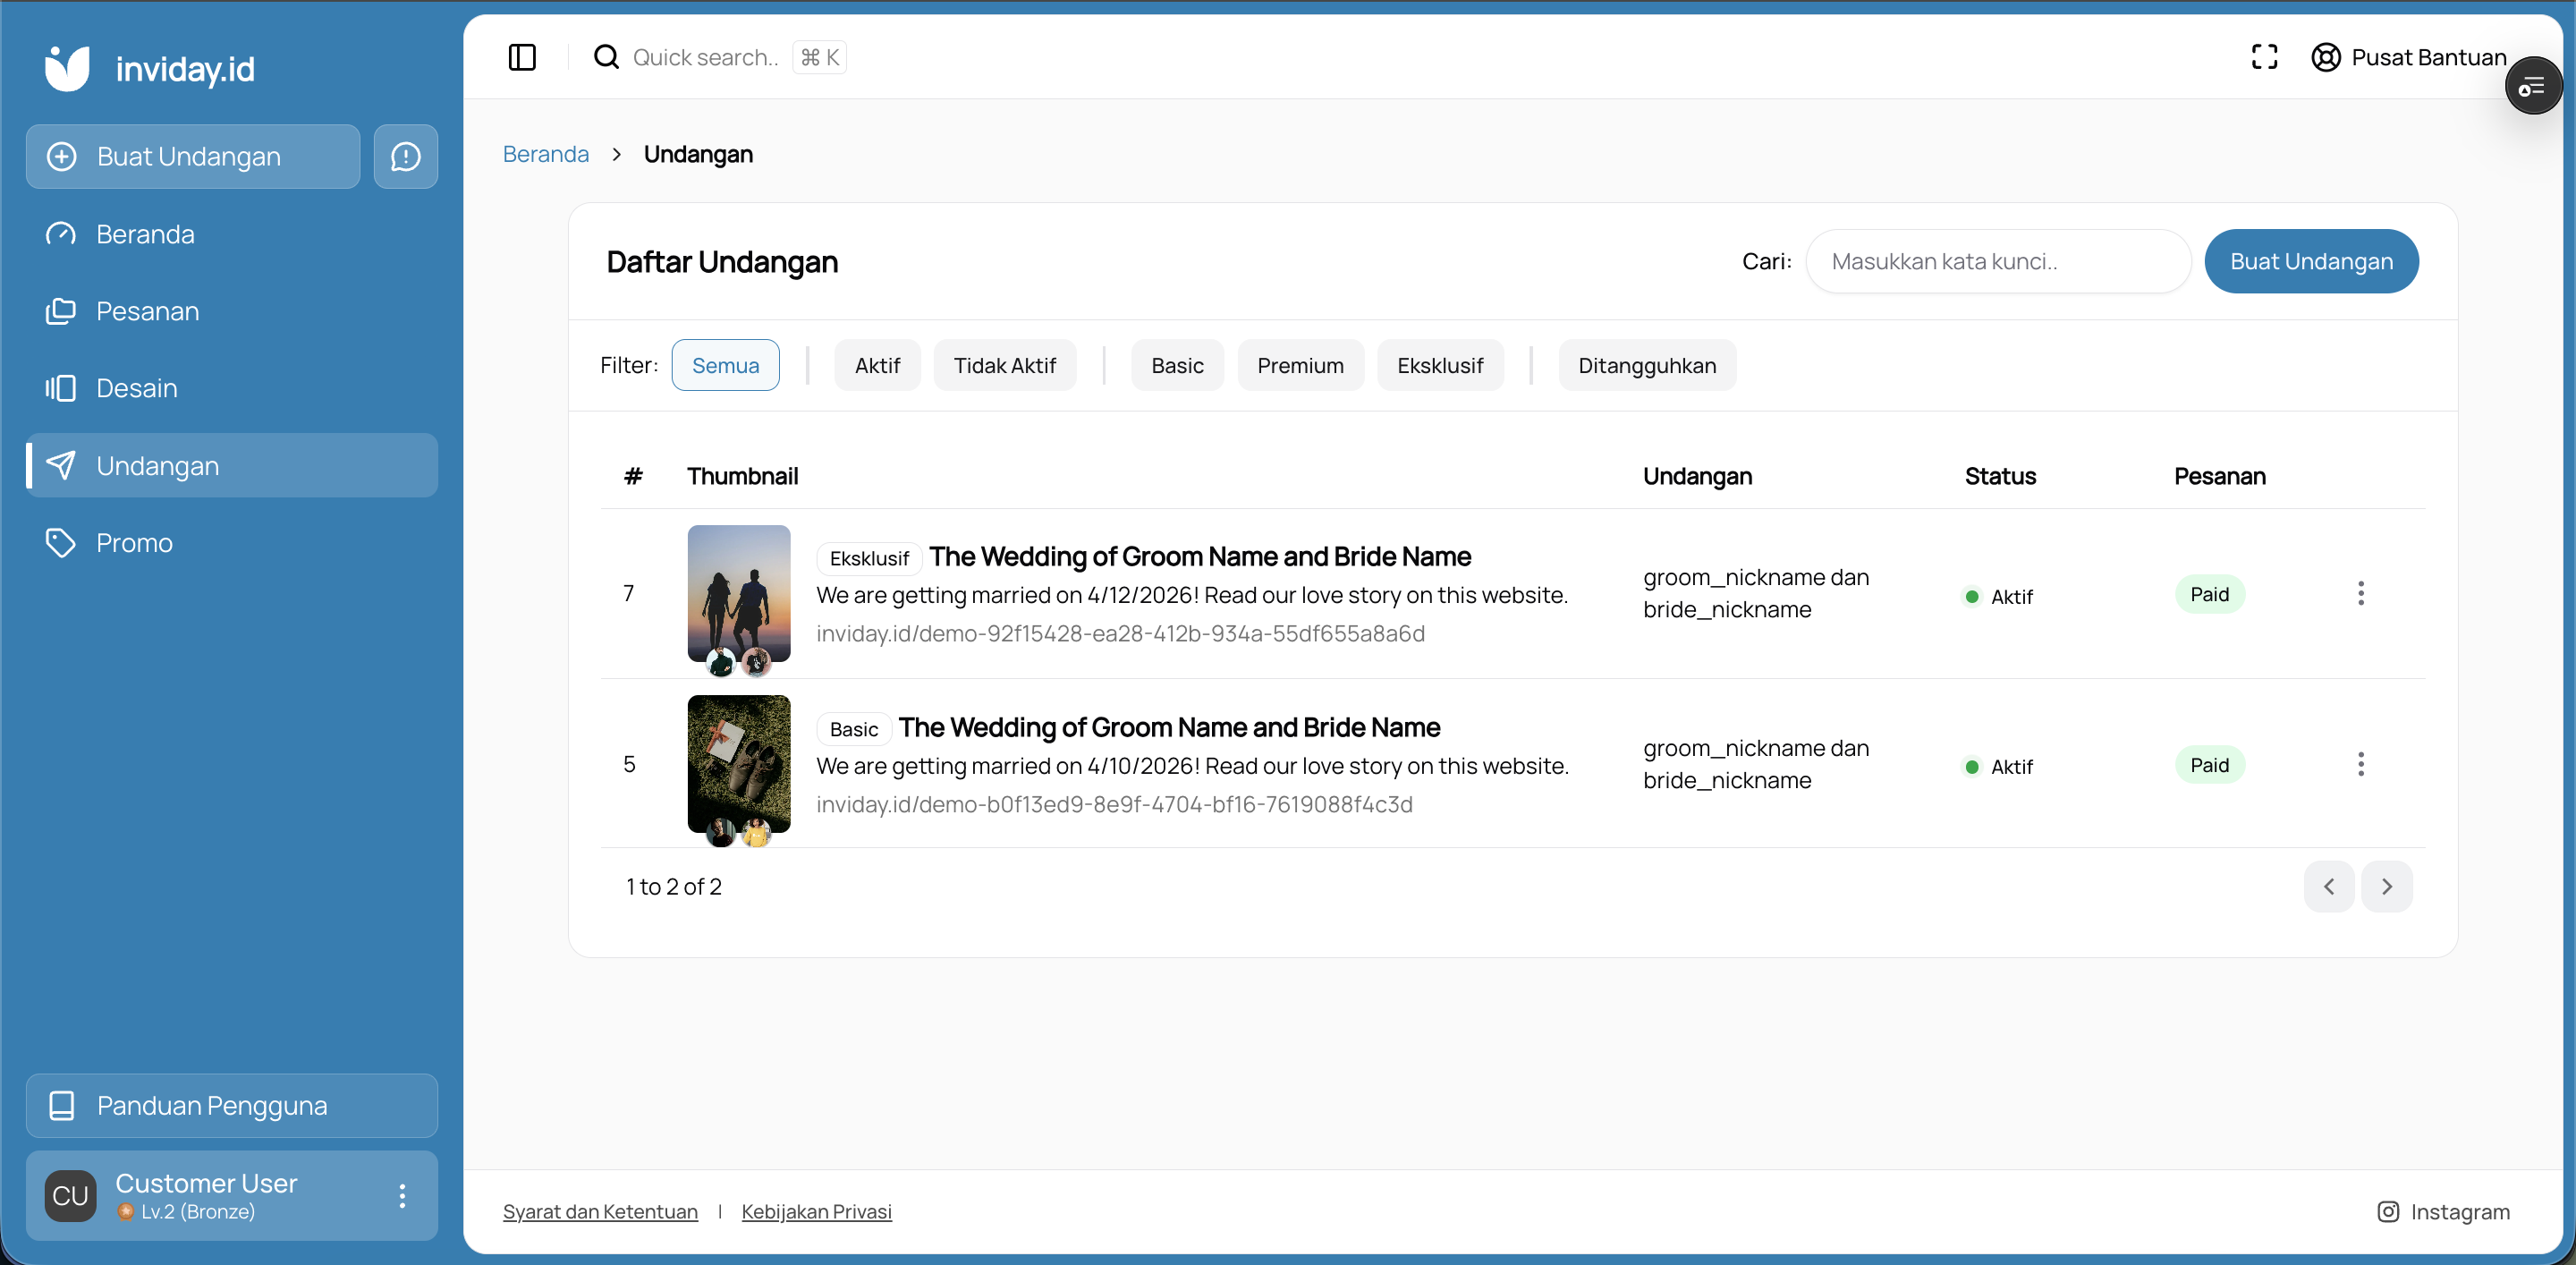Open the feedback chat bubble icon
Image resolution: width=2576 pixels, height=1265 pixels.
405,156
